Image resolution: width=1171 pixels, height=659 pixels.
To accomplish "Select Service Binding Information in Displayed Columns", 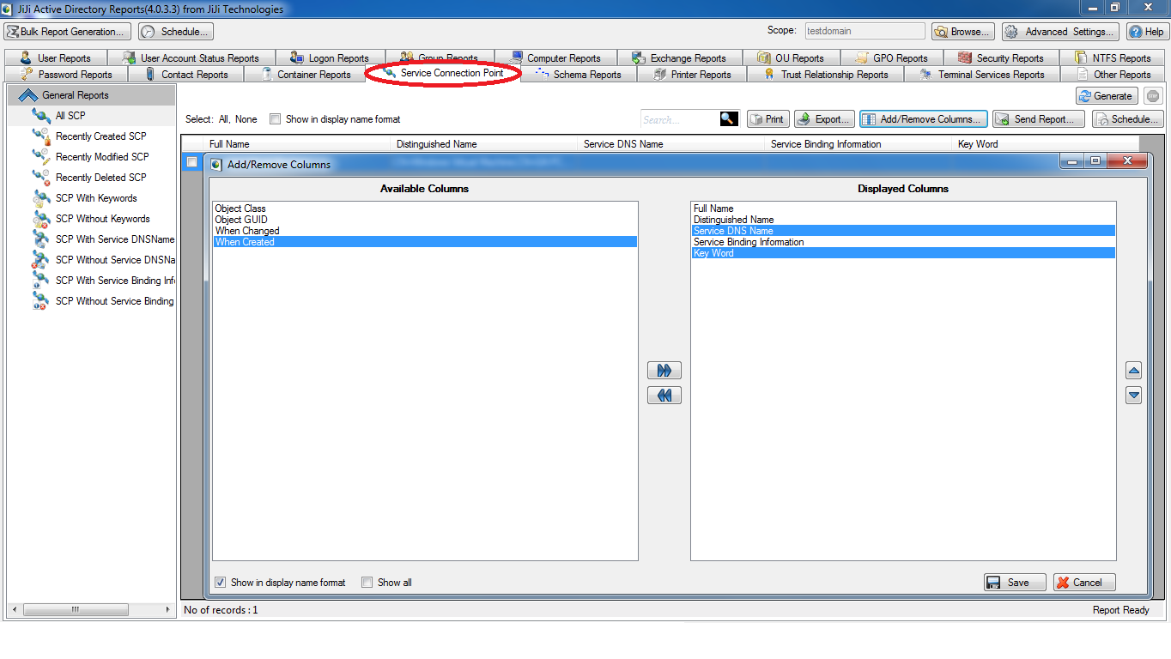I will (903, 242).
